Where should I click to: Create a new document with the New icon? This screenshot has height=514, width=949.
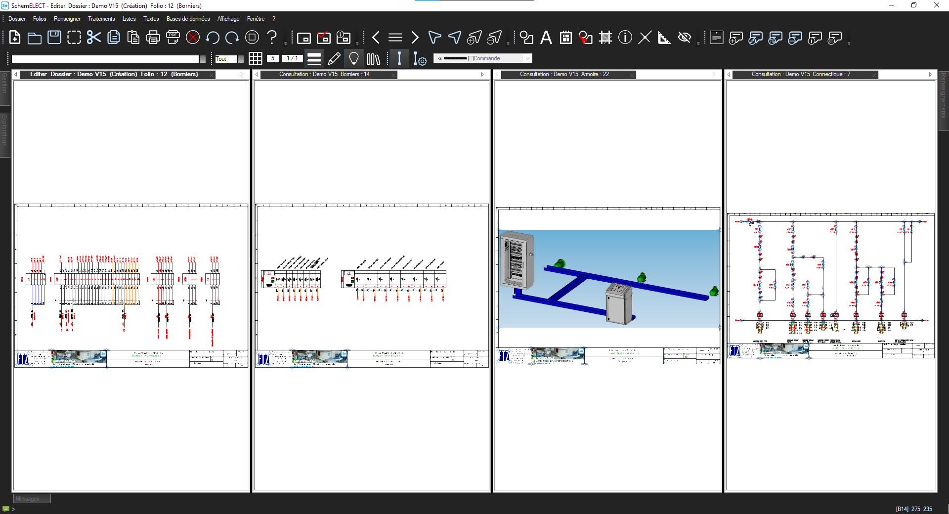tap(15, 38)
